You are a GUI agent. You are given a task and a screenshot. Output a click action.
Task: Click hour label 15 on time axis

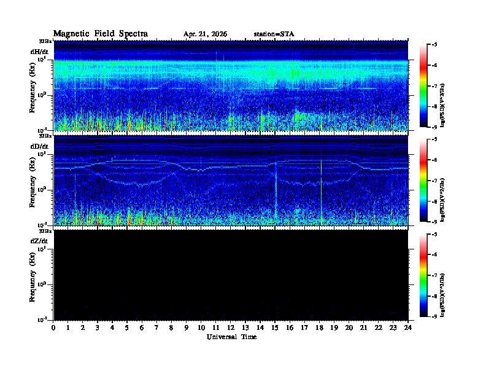pos(275,327)
